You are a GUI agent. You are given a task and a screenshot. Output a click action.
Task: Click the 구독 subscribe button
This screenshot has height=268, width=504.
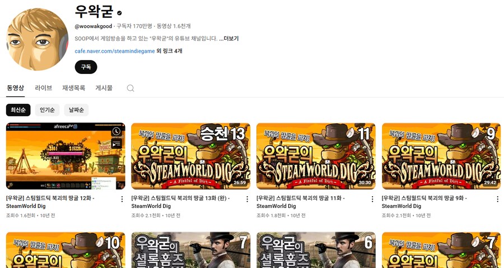click(86, 67)
